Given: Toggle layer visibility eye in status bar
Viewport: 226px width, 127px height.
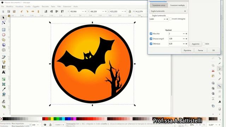Looking at the screenshot, I should [x=45, y=125].
